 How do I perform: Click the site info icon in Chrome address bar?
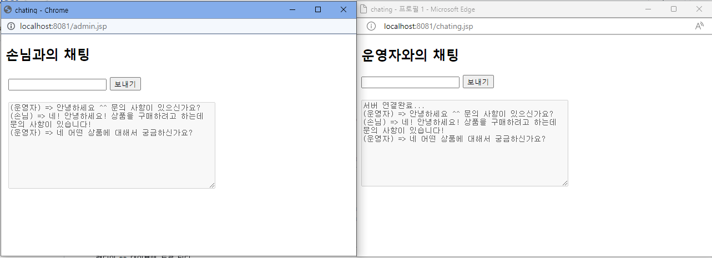tap(11, 27)
